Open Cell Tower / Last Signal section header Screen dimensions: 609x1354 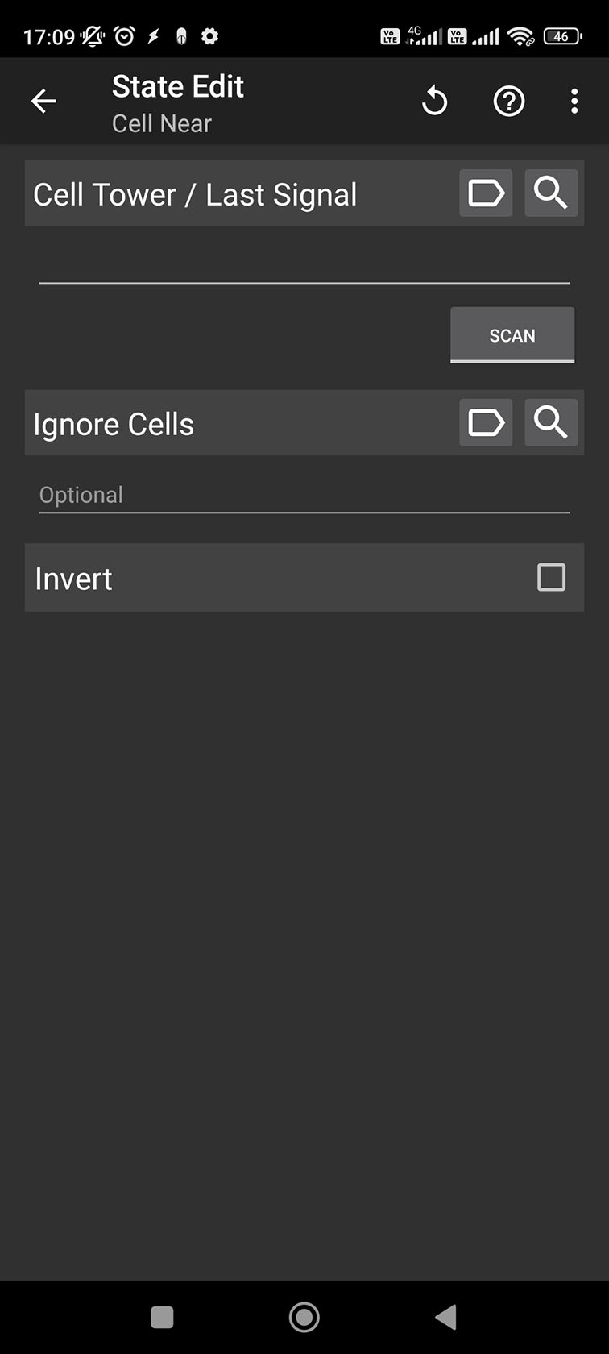pyautogui.click(x=195, y=193)
